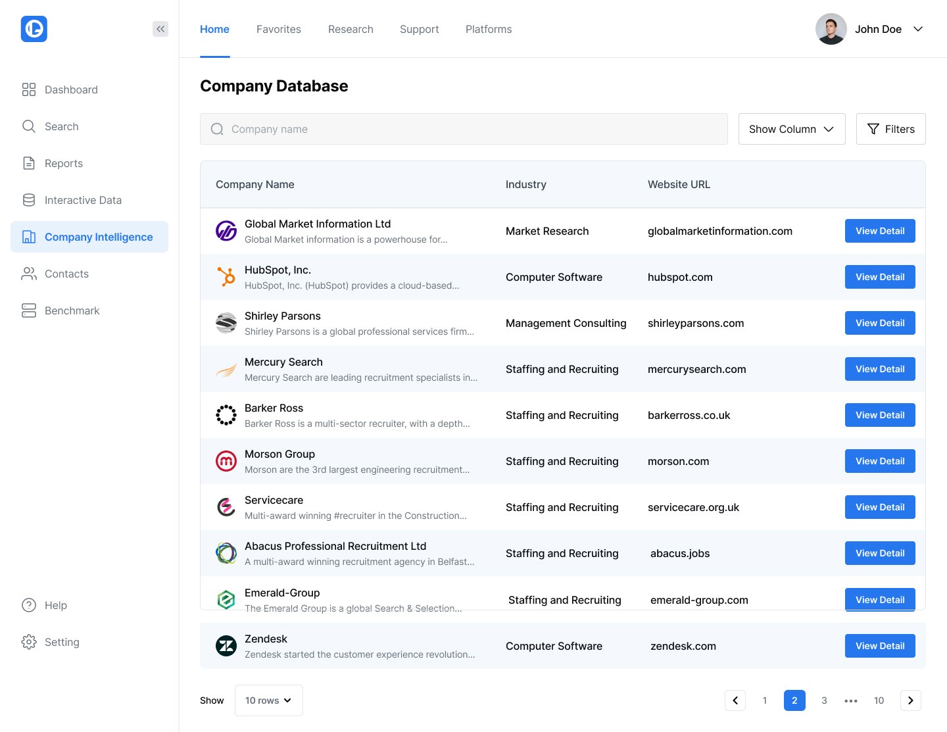Open Benchmark in the sidebar
Image resolution: width=947 pixels, height=732 pixels.
tap(89, 310)
